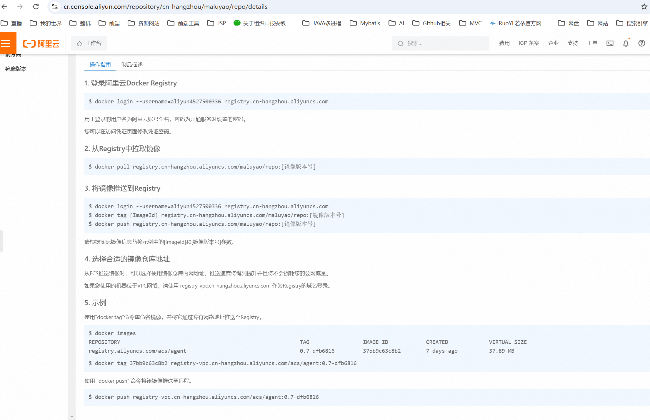The image size is (650, 420).
Task: Open the 支持 menu
Action: point(573,43)
